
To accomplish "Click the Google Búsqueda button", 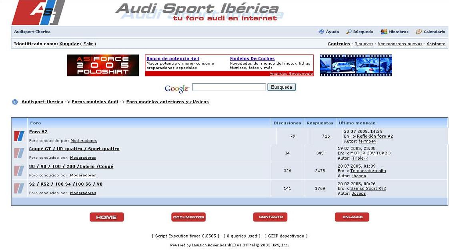I will [281, 87].
